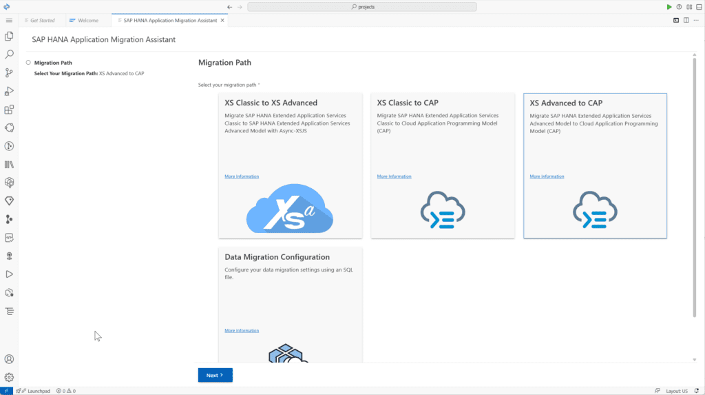Open the hamburger main menu
The image size is (705, 395).
point(9,21)
